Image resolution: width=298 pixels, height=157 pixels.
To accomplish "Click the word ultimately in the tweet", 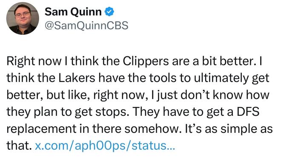I will 221,78.
